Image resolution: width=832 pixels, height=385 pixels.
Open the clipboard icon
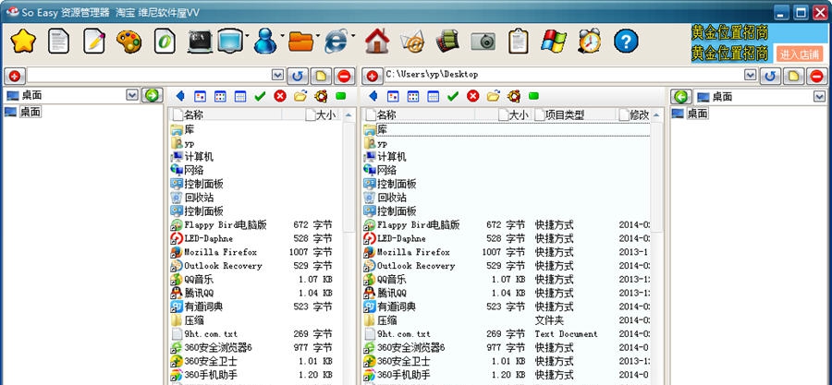(519, 42)
